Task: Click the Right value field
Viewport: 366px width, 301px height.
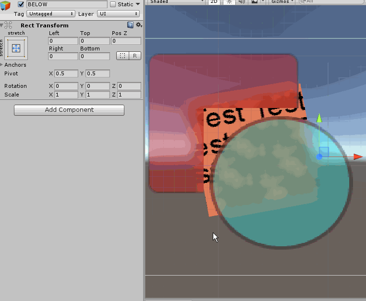Action: click(x=63, y=56)
